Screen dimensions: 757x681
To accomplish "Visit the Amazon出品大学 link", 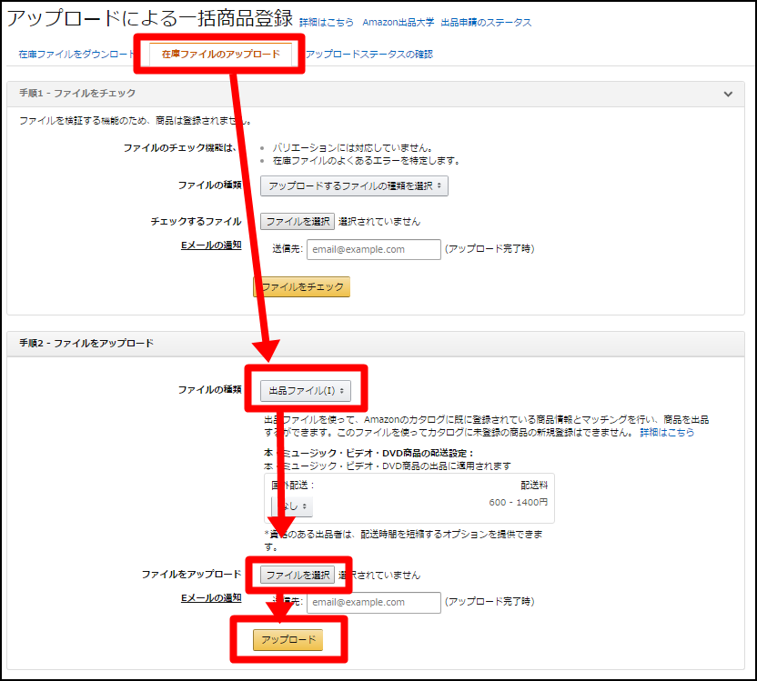I will (x=399, y=22).
